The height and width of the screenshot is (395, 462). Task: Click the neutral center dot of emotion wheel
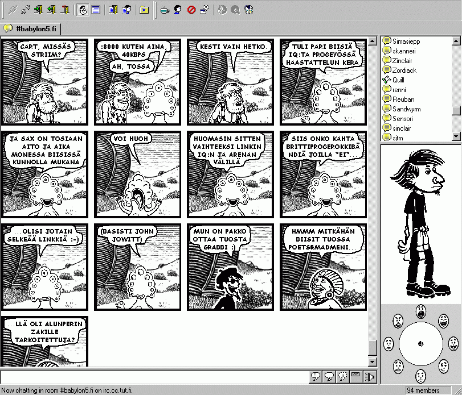(x=421, y=344)
